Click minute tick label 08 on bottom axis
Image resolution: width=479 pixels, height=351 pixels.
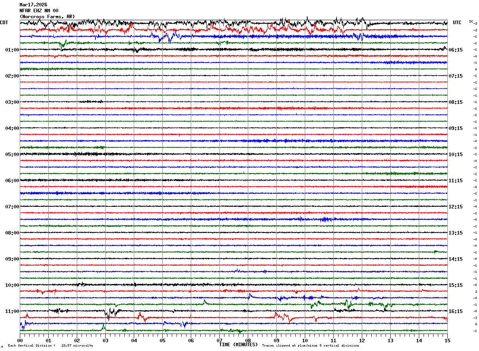coord(248,340)
